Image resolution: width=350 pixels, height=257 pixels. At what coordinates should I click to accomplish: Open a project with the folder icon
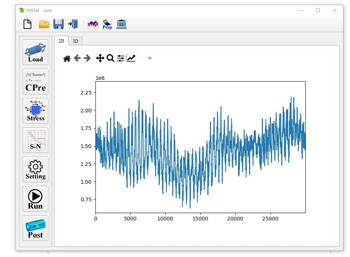(44, 24)
